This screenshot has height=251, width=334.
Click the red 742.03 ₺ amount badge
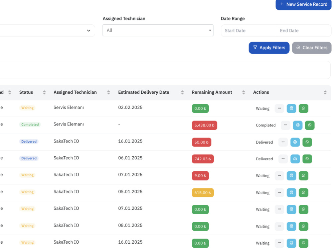coord(203,159)
